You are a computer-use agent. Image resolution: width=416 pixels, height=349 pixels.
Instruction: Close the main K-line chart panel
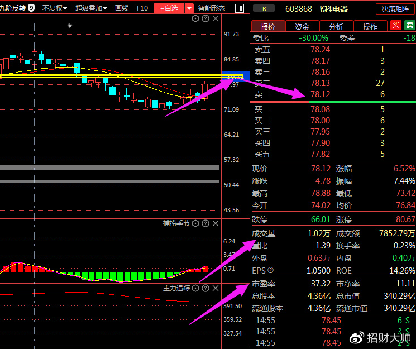(216, 18)
